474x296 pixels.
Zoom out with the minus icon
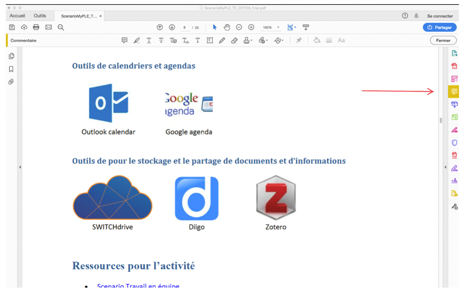(239, 27)
